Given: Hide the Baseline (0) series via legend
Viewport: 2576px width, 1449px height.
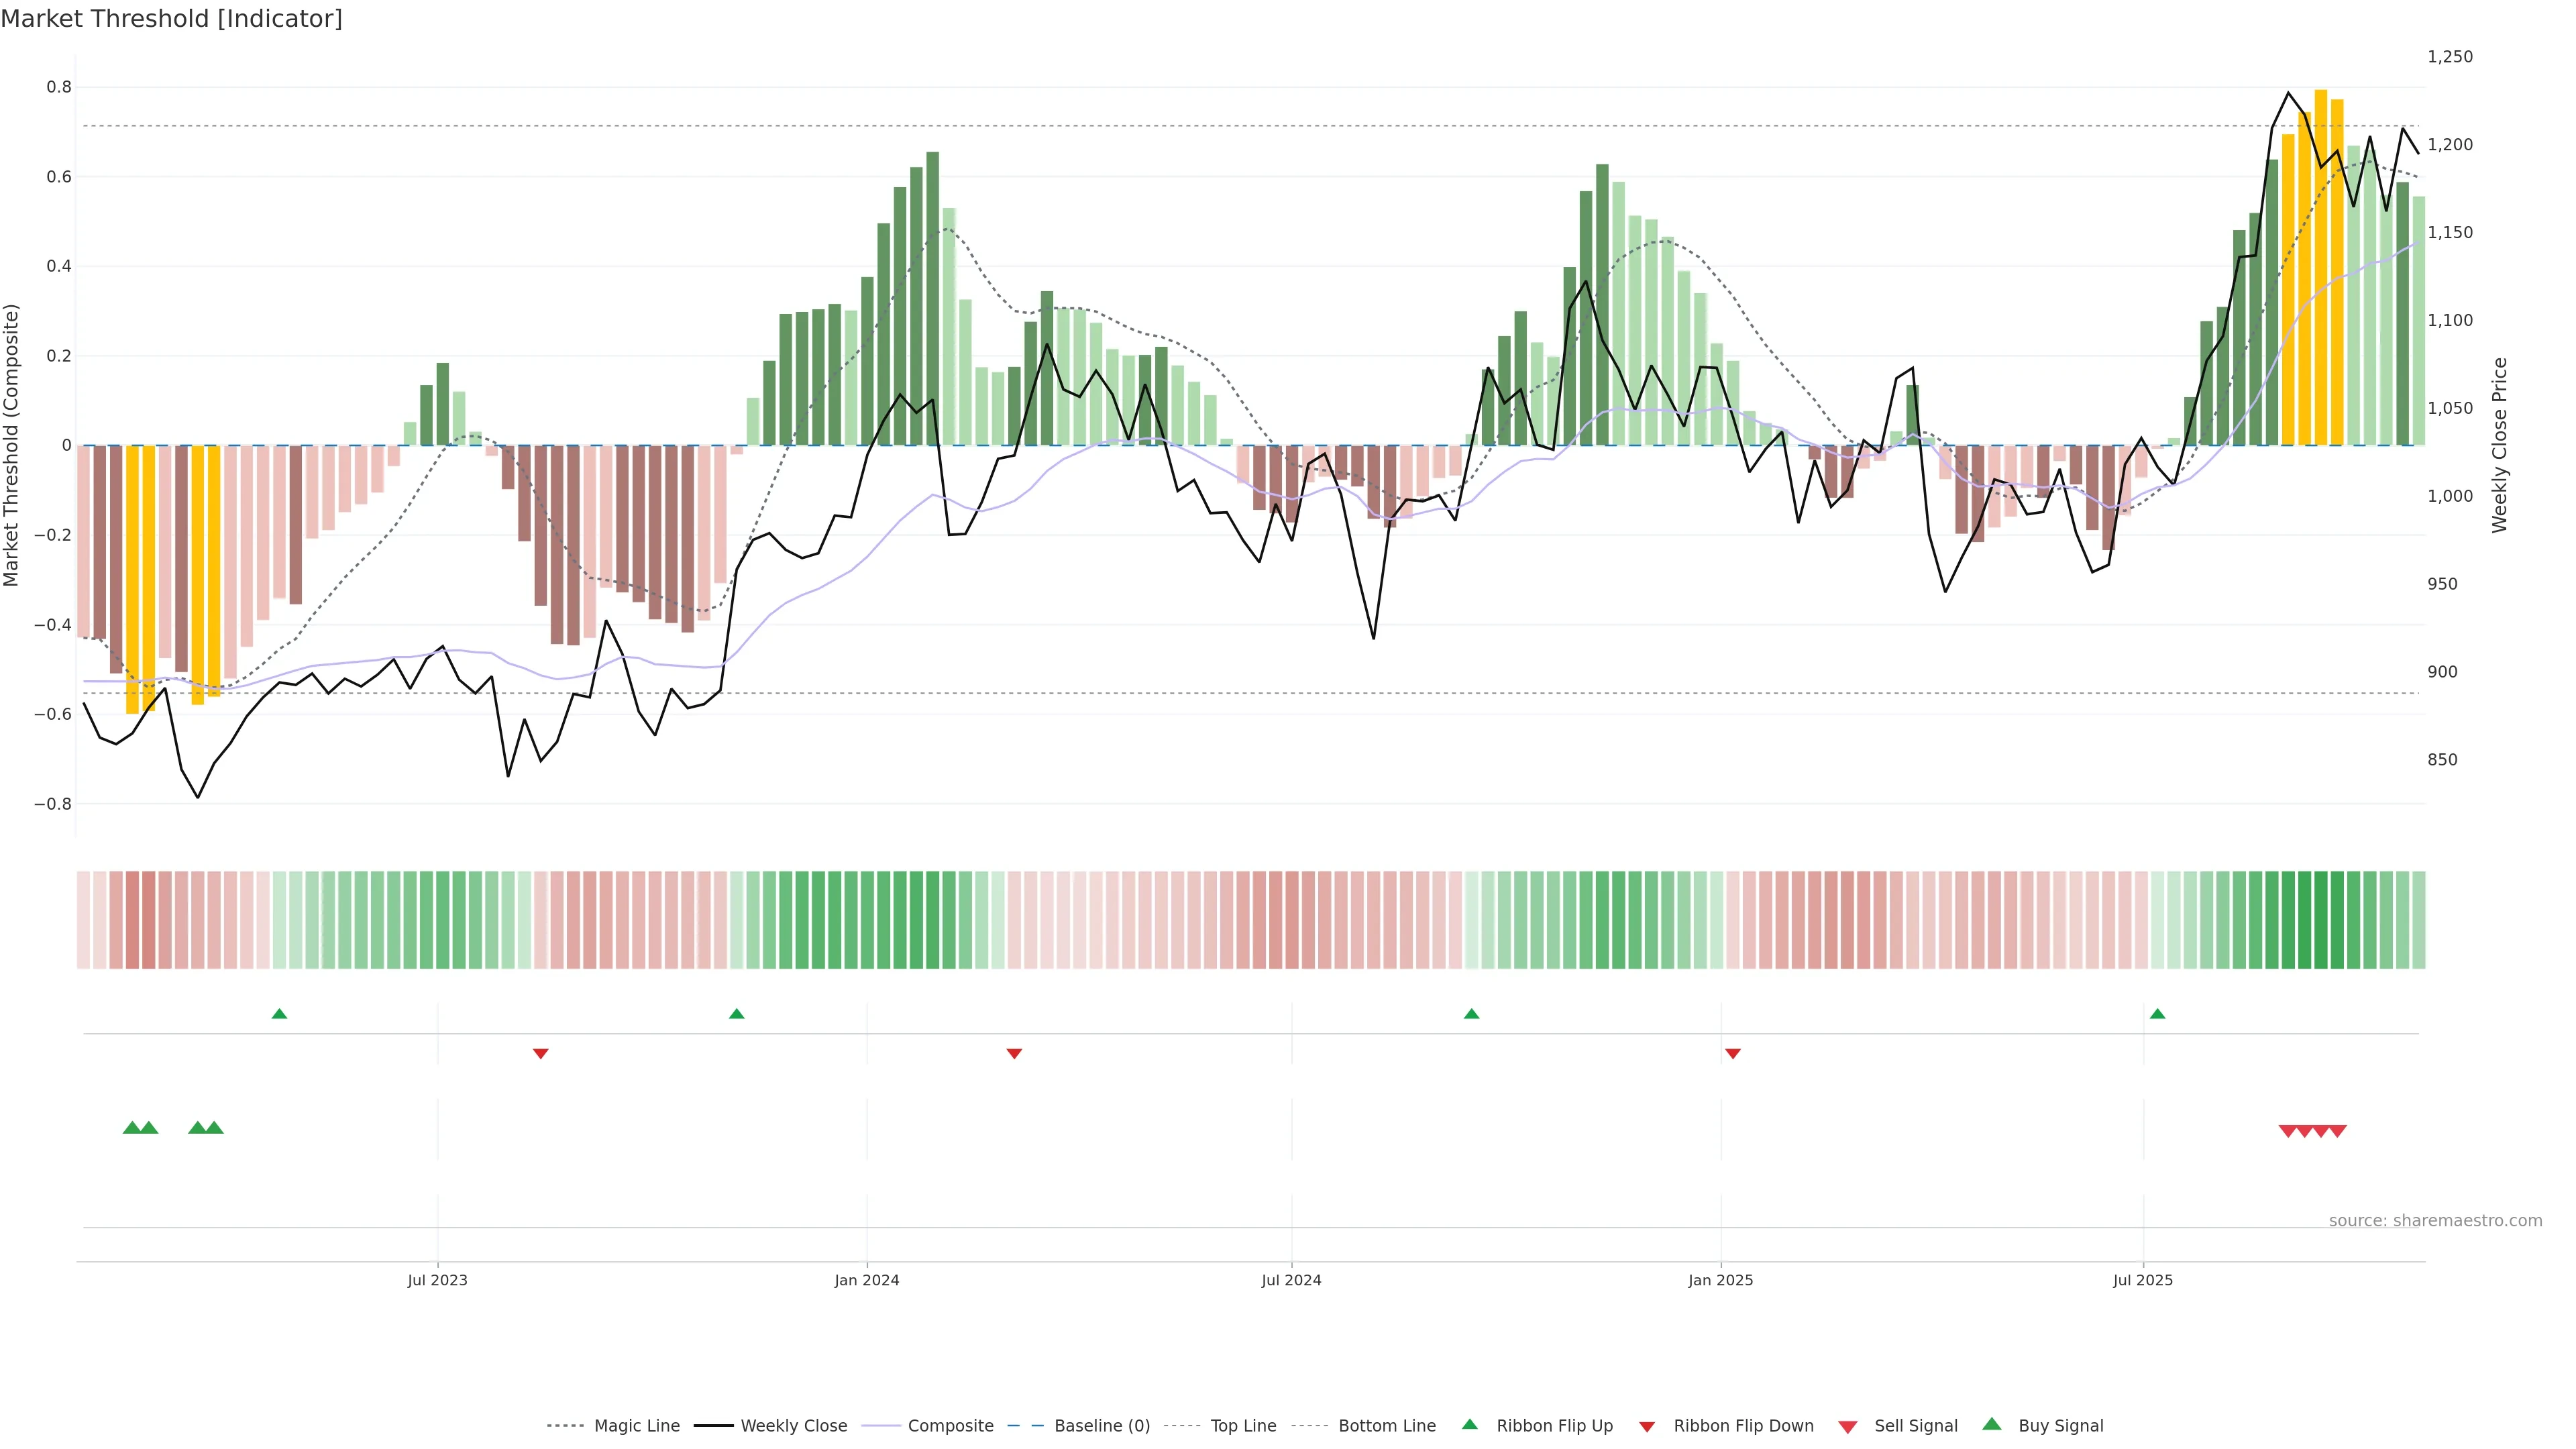Looking at the screenshot, I should 1101,1426.
